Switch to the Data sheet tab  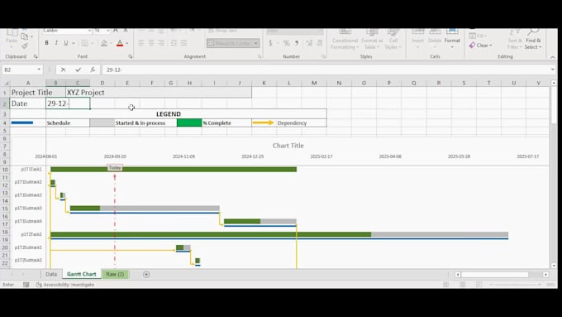pos(51,274)
